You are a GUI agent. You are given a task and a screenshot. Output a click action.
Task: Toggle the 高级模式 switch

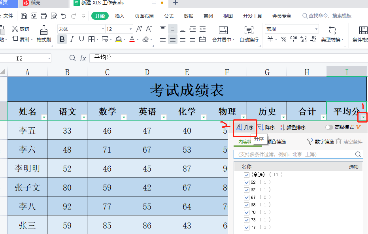click(x=329, y=127)
